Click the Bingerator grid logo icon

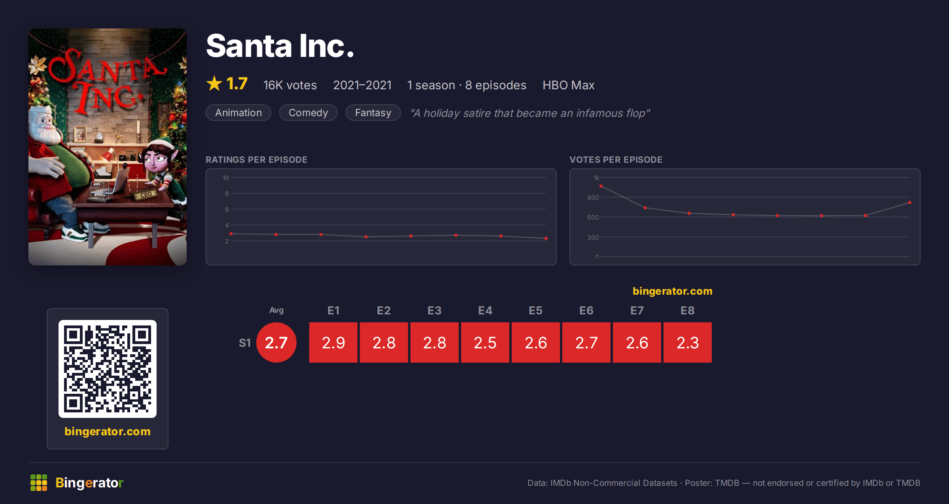click(x=39, y=483)
